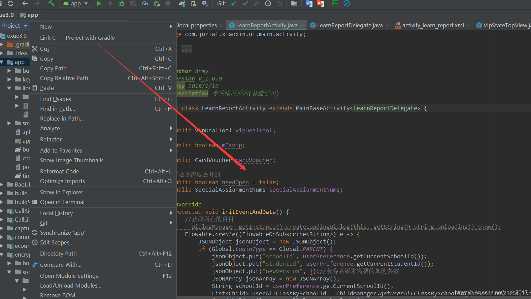Viewport: 531px width, 299px height.
Task: Select Copy from the context menu
Action: (103, 59)
